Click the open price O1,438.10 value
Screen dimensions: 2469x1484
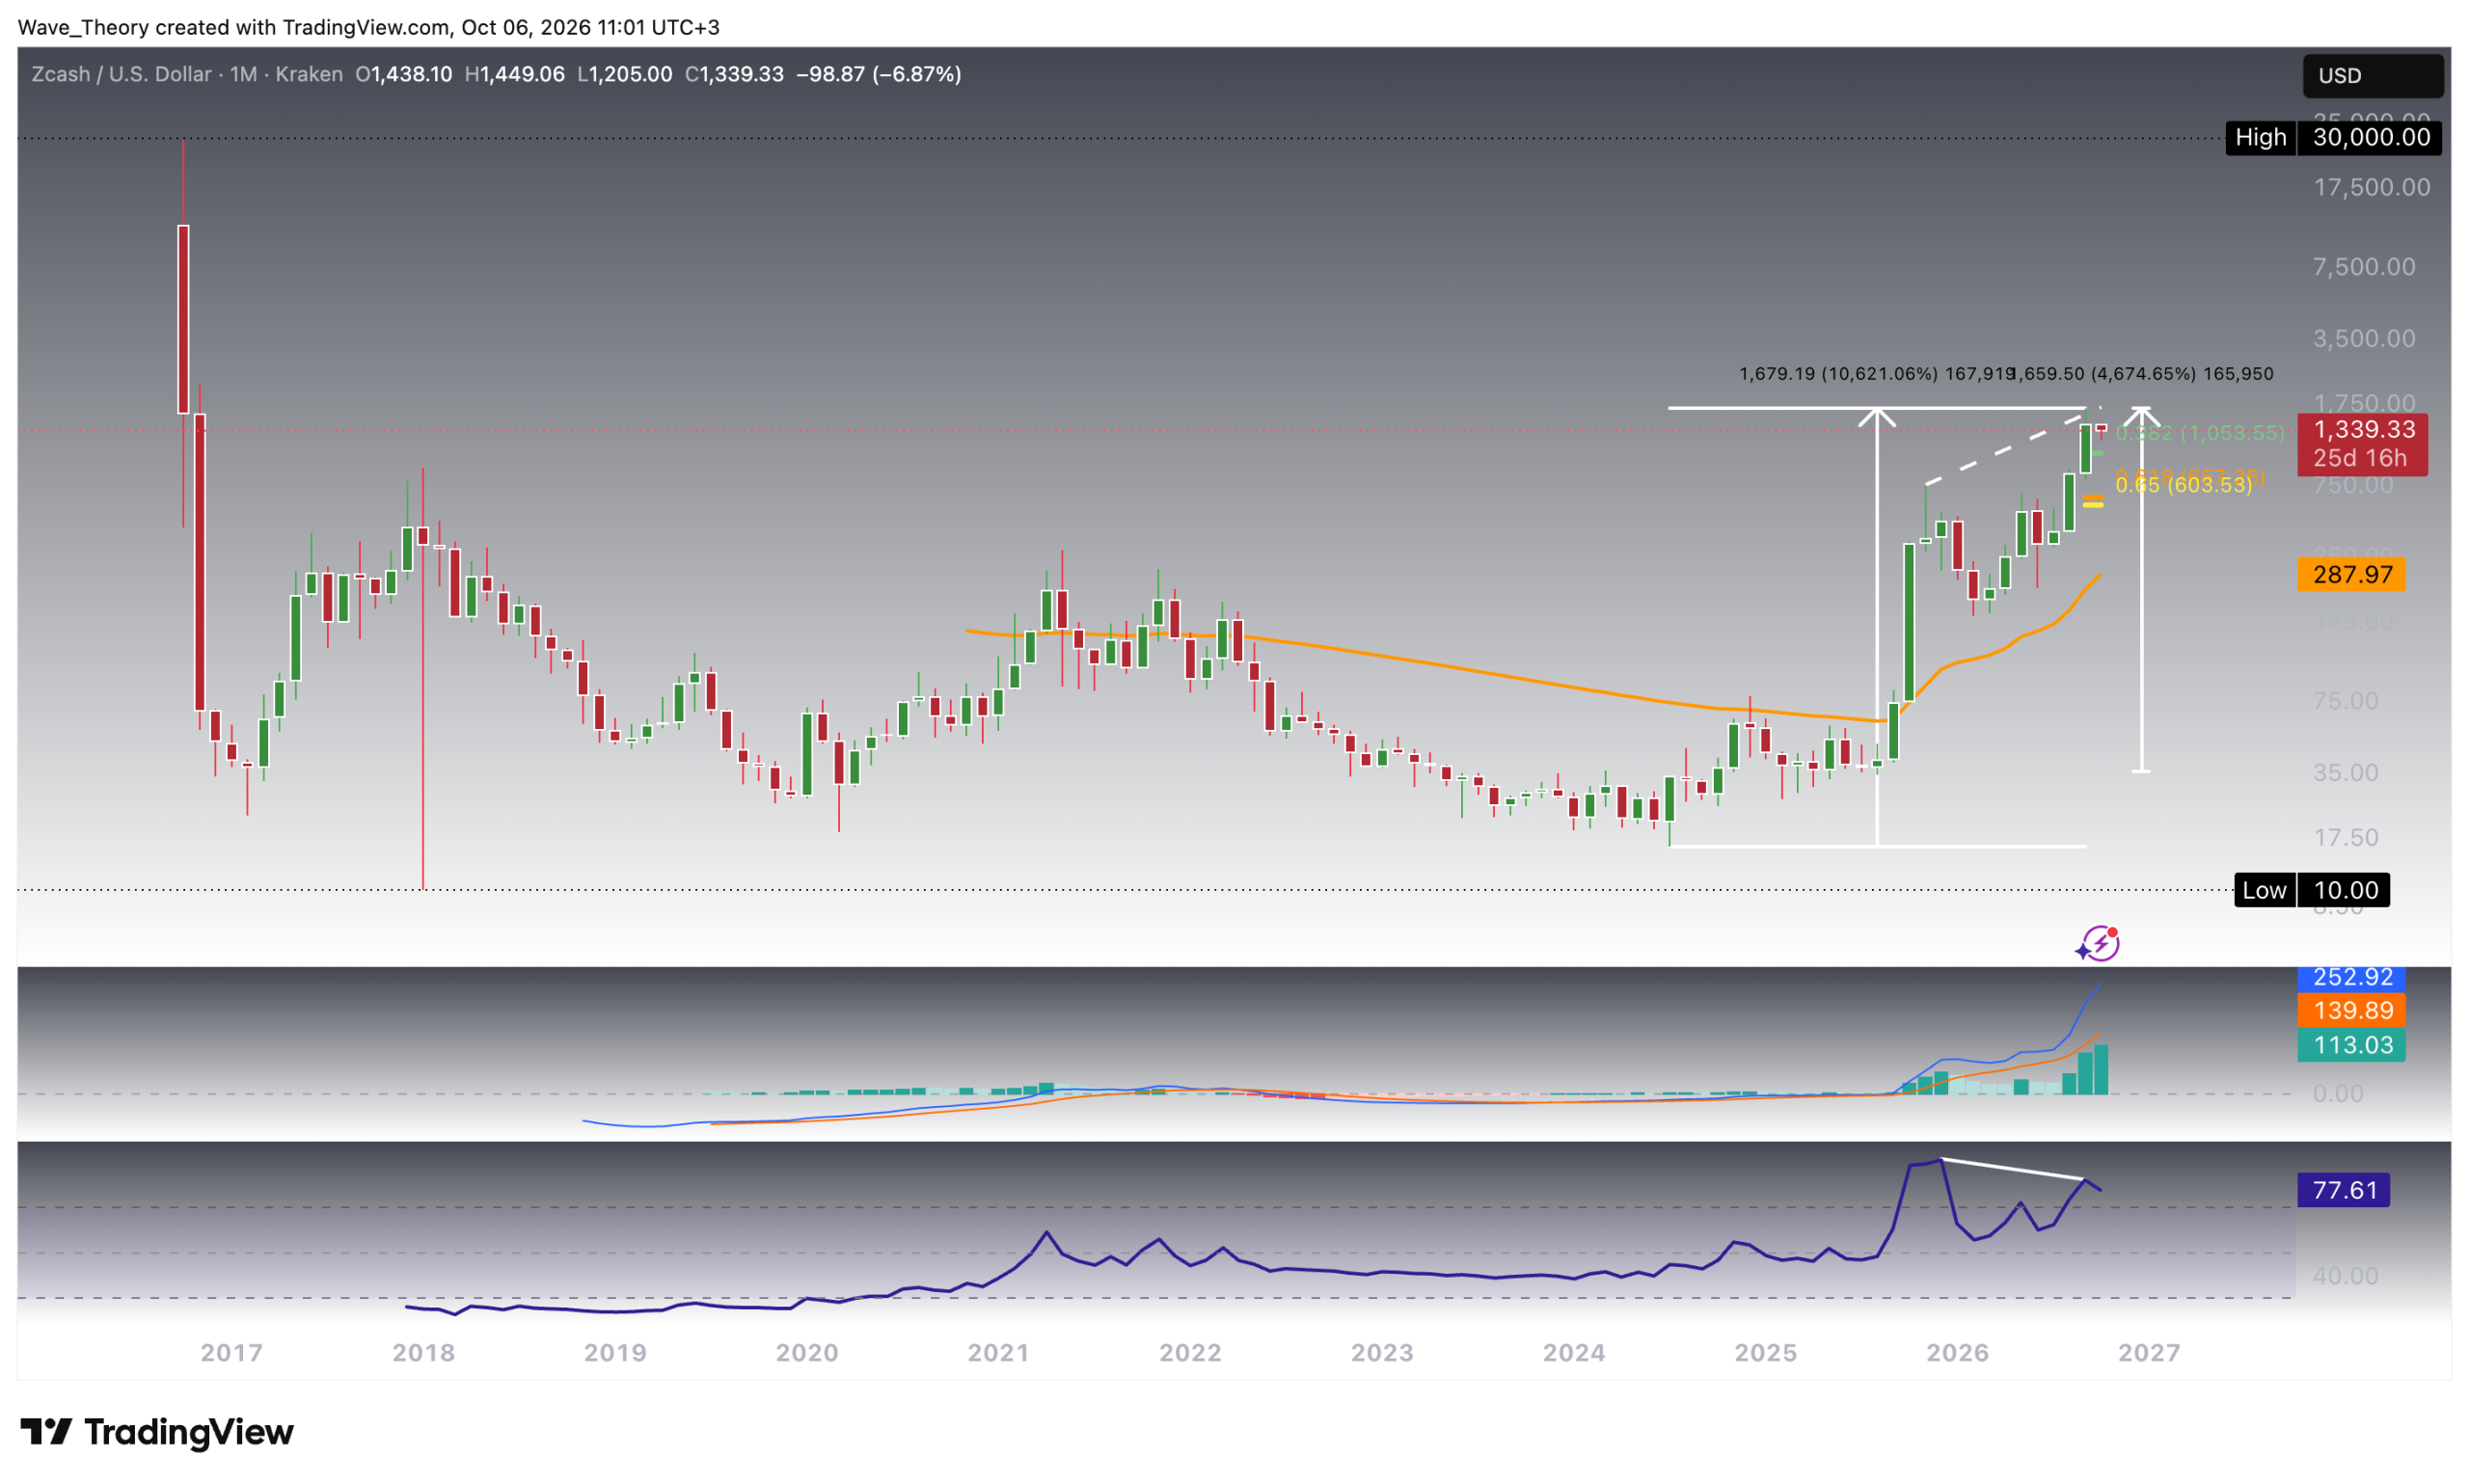tap(404, 74)
